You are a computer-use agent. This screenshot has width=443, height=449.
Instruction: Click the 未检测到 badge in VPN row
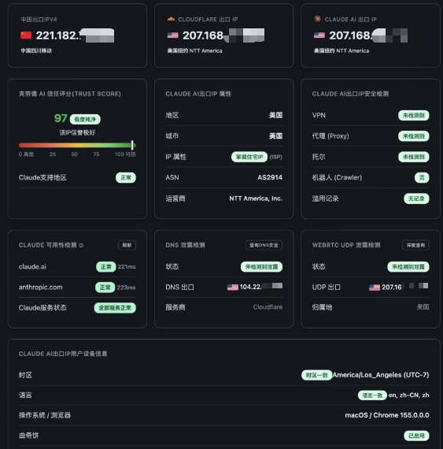point(414,115)
